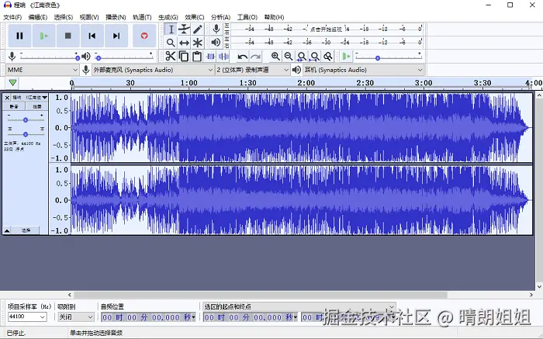Silence the selected audio
Screen dimensions: 543x339
pyautogui.click(x=224, y=56)
